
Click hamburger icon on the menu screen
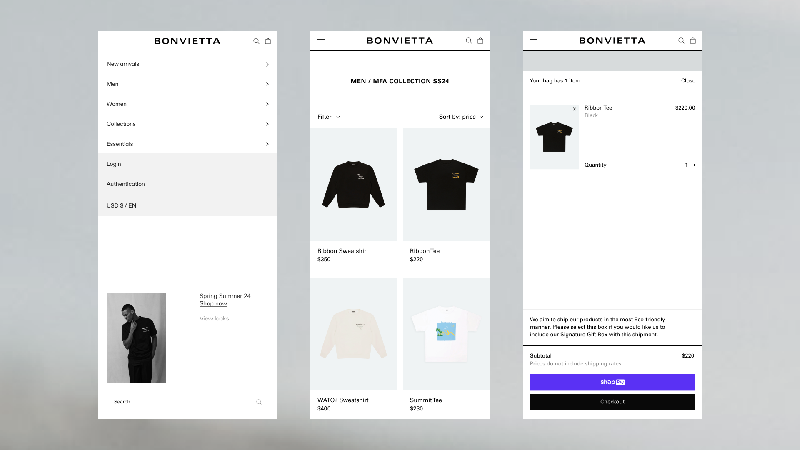(109, 41)
